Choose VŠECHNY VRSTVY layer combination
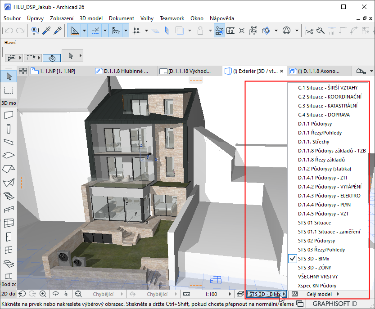Image resolution: width=375 pixels, height=309 pixels. click(318, 277)
